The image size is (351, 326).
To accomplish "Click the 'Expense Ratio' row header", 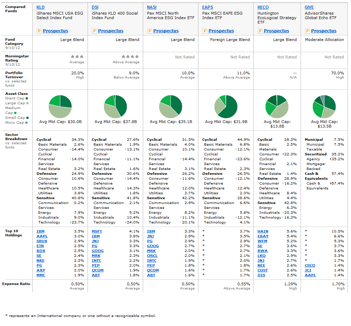I will [x=16, y=284].
